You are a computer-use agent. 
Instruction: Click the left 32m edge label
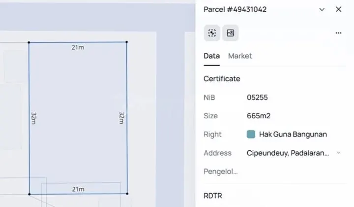pyautogui.click(x=33, y=118)
